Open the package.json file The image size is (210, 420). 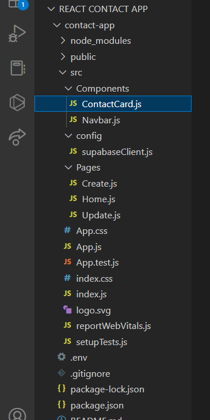point(97,405)
